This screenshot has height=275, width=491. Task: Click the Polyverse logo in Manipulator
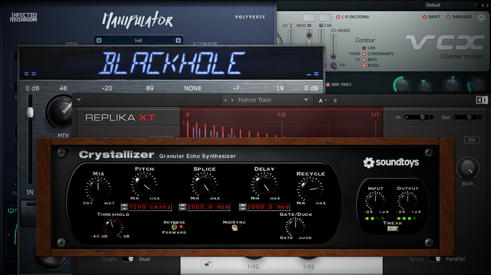point(250,17)
